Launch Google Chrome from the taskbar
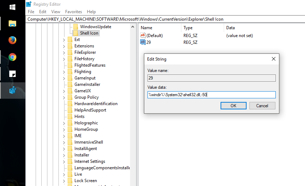 [x=12, y=57]
